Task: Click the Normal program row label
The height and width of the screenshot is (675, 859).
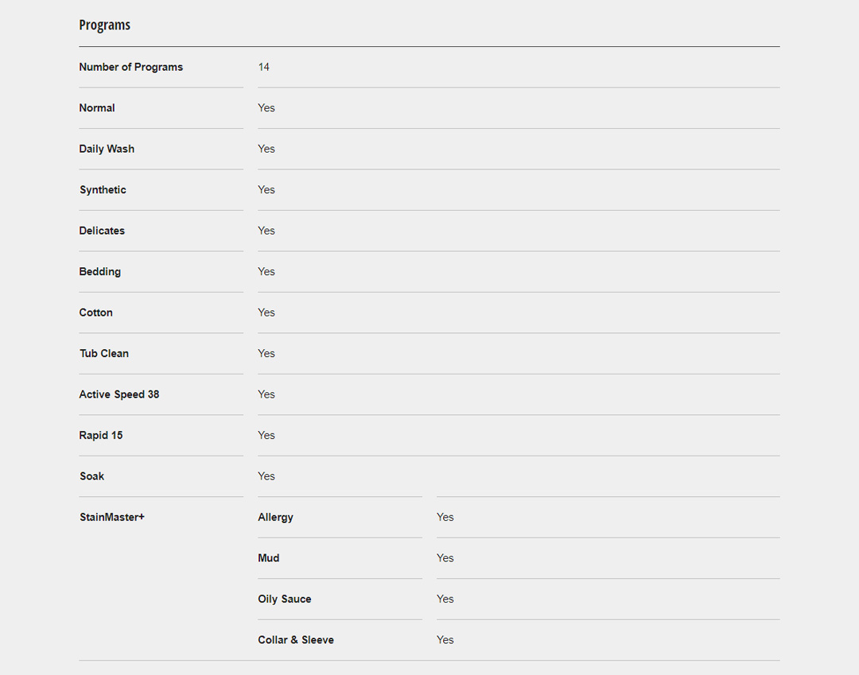Action: click(x=97, y=108)
